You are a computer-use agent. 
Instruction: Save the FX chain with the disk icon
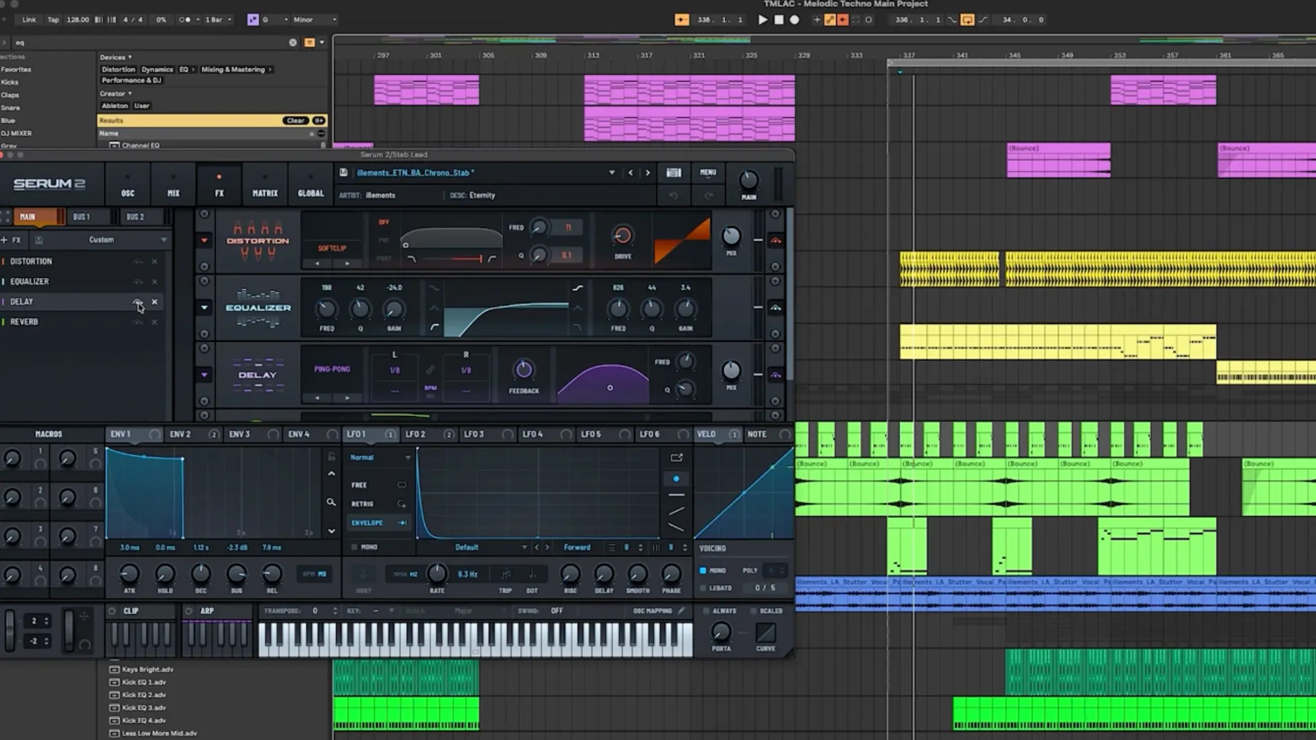[x=39, y=240]
